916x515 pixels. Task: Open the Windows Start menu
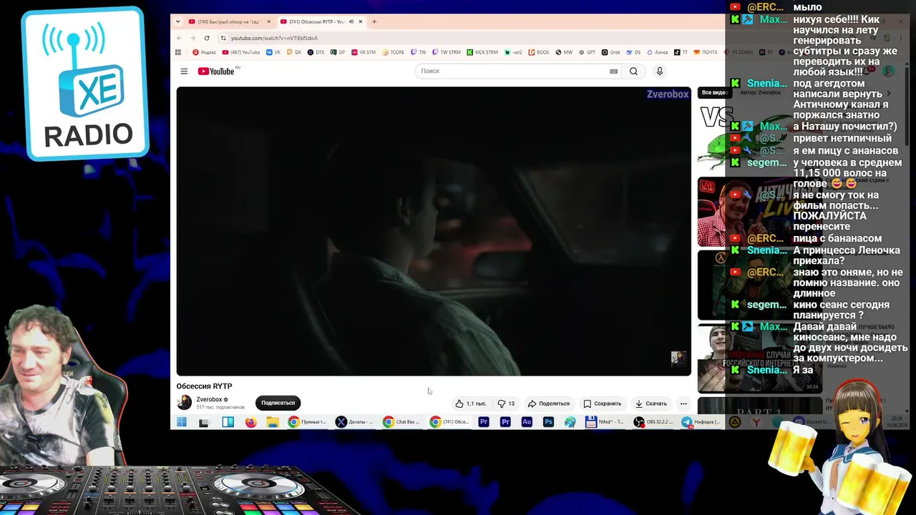click(x=182, y=422)
